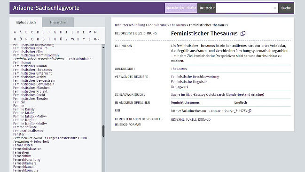Jump to letter Z in the index
Image resolution: width=305 pixels, height=172 pixels.
click(89, 39)
